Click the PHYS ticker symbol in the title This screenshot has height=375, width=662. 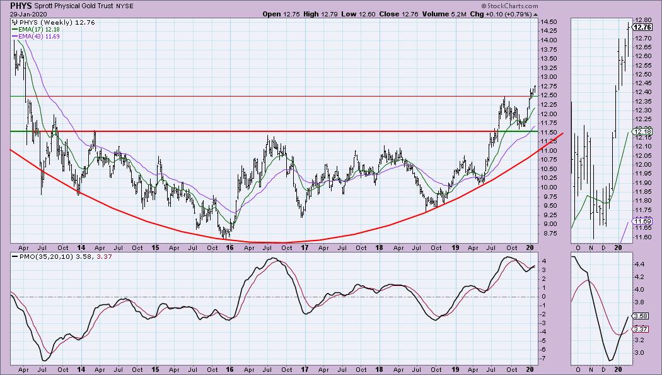click(21, 6)
